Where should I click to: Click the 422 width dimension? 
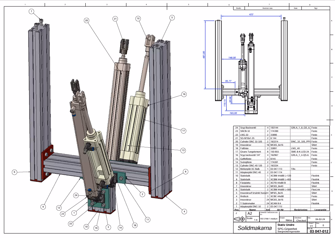252,15
